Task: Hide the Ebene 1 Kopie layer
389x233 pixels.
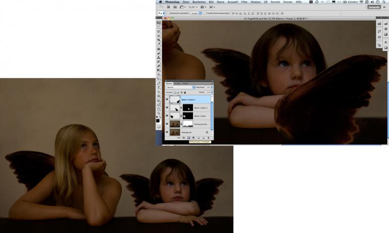Action: tap(167, 115)
